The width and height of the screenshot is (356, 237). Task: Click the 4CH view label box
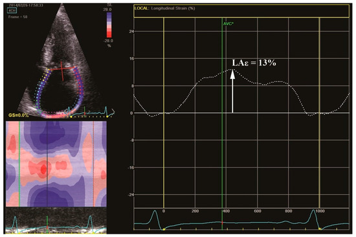[12, 10]
